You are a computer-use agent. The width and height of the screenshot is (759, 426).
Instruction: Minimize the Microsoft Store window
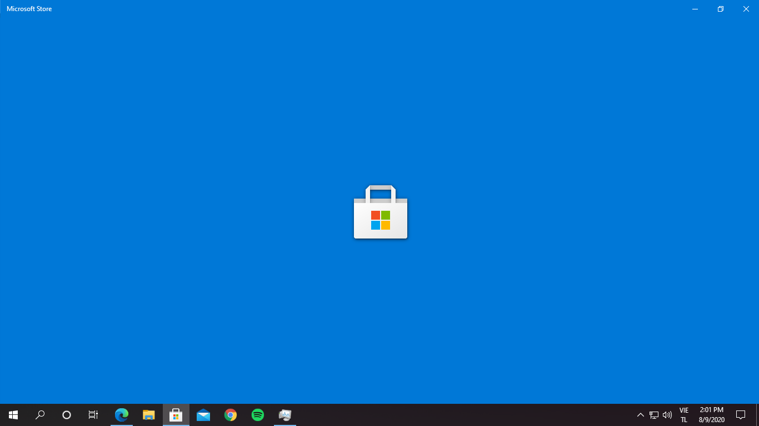695,9
